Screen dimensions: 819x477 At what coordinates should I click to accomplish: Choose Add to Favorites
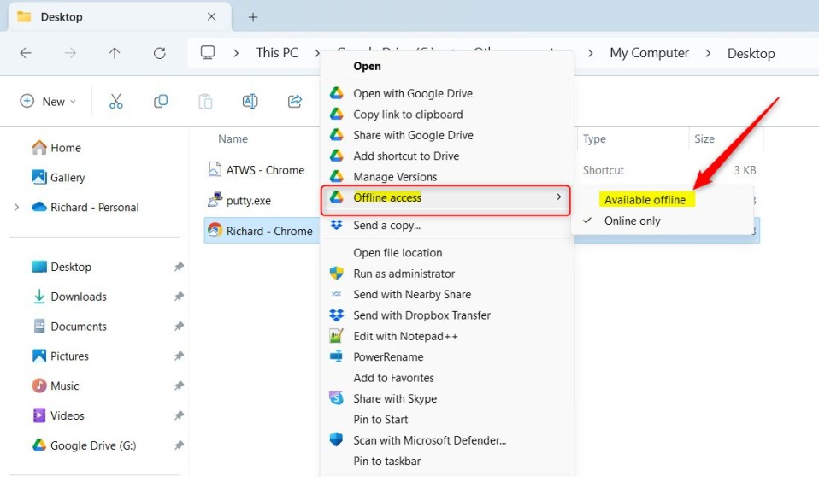tap(446, 378)
